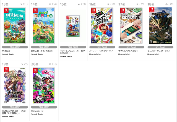177x122 pixels.
Task: Open the Miitopia title link
Action: pos(6,51)
